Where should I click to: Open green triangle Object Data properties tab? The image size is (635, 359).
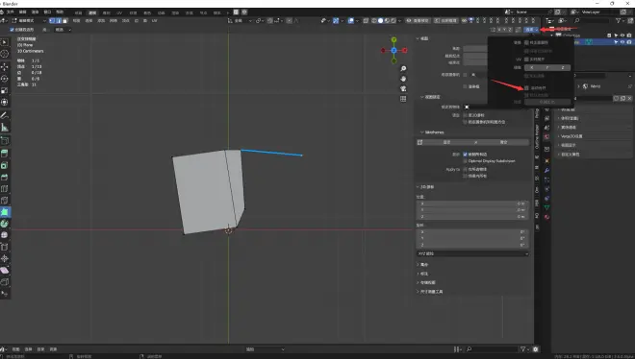(x=546, y=207)
